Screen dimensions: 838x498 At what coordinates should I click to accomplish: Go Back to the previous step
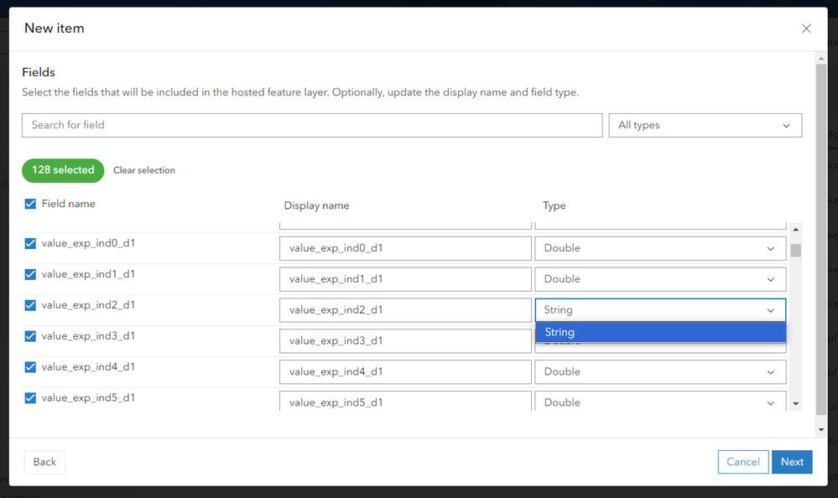pyautogui.click(x=44, y=462)
